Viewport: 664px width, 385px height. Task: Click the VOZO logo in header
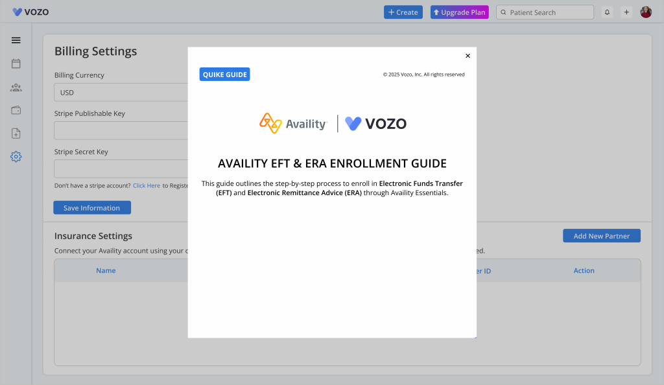tap(30, 12)
